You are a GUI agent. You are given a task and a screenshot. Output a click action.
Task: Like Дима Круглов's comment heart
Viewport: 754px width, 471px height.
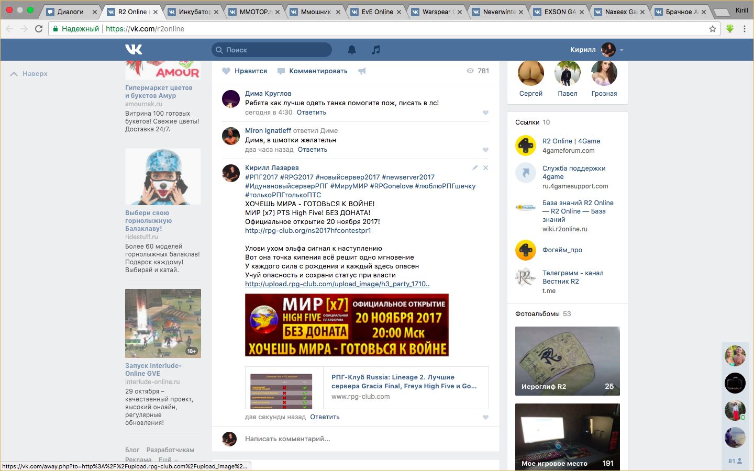pos(485,113)
